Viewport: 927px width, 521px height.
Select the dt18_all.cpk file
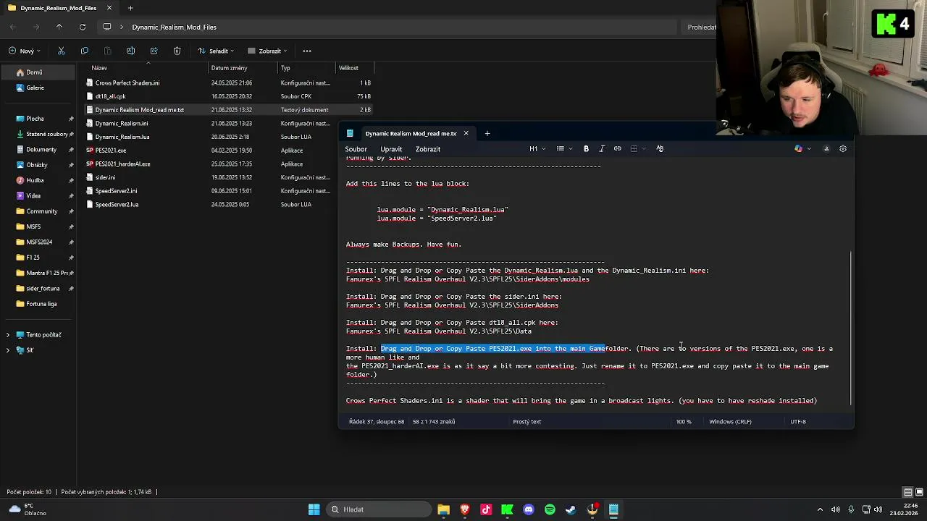click(x=228, y=96)
